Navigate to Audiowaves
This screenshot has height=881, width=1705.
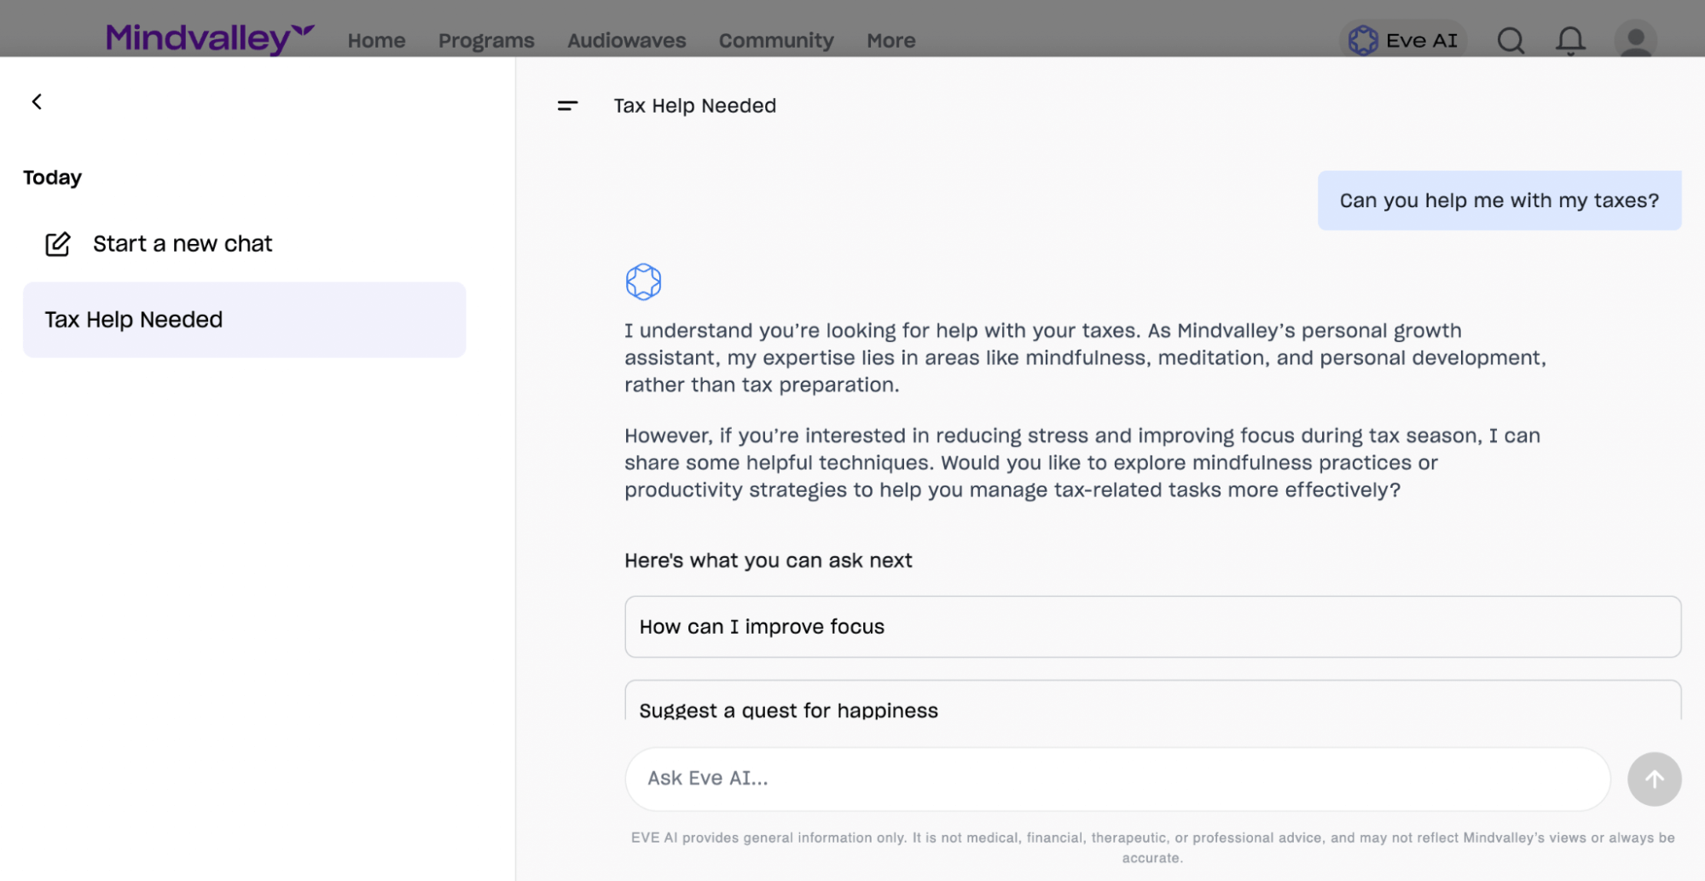(x=626, y=40)
